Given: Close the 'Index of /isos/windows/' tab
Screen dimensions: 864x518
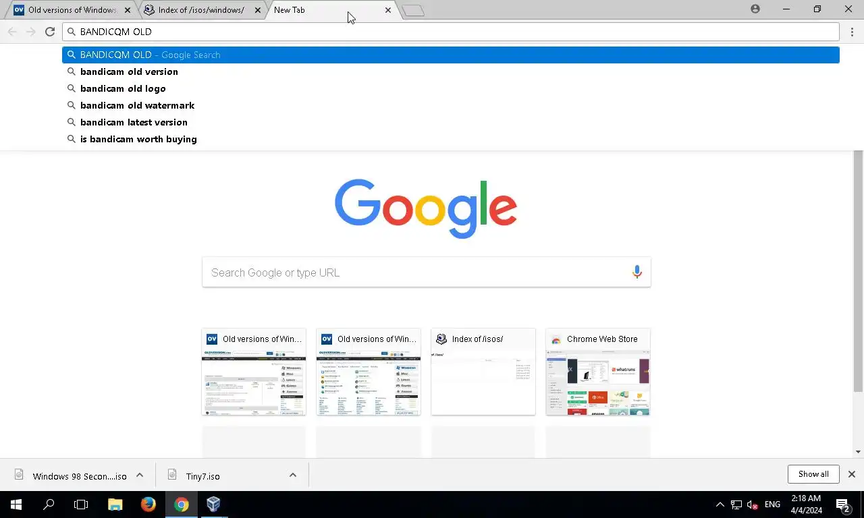Looking at the screenshot, I should (x=257, y=10).
